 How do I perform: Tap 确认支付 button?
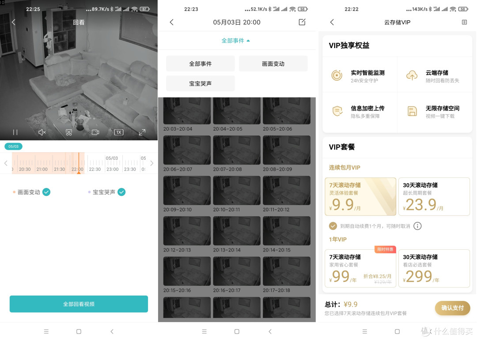pyautogui.click(x=452, y=308)
